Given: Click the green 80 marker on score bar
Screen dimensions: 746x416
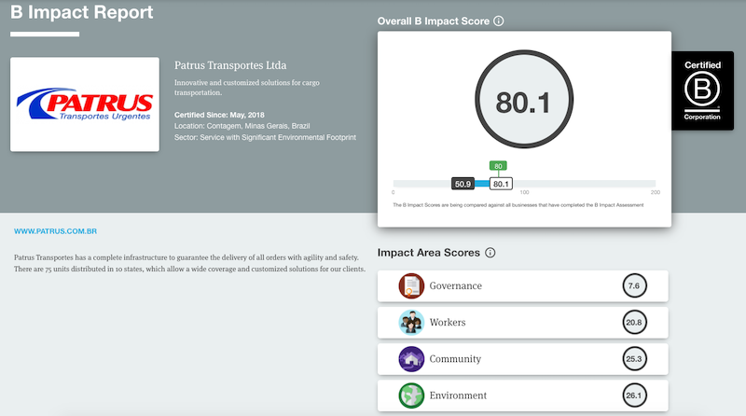Looking at the screenshot, I should 498,166.
